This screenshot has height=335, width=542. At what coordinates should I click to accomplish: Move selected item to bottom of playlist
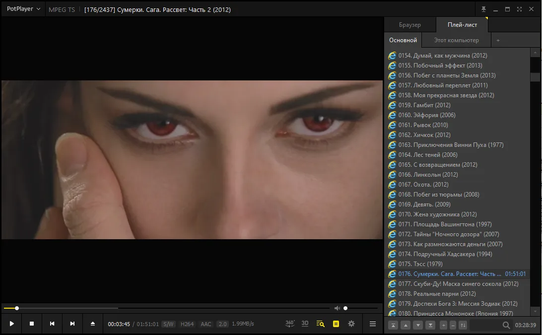click(430, 325)
